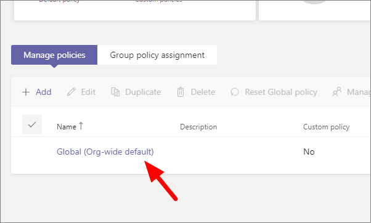Click the Delete toolbar label

pos(203,92)
